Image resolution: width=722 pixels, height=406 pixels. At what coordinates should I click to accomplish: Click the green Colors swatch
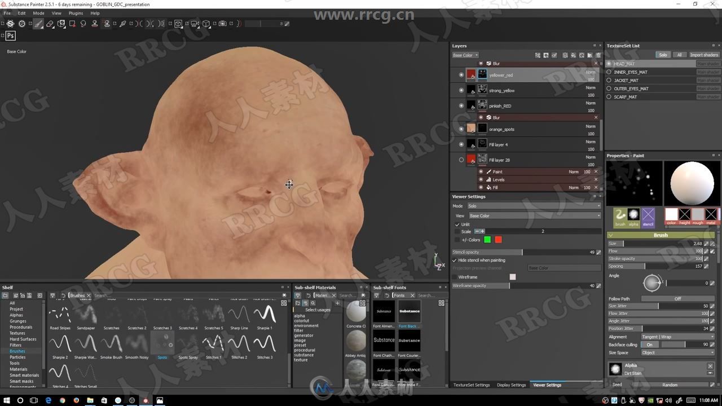(487, 240)
